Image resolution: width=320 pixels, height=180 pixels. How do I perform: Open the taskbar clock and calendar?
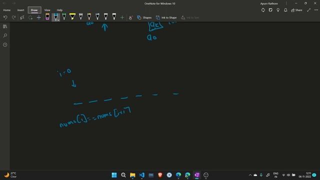(x=305, y=175)
